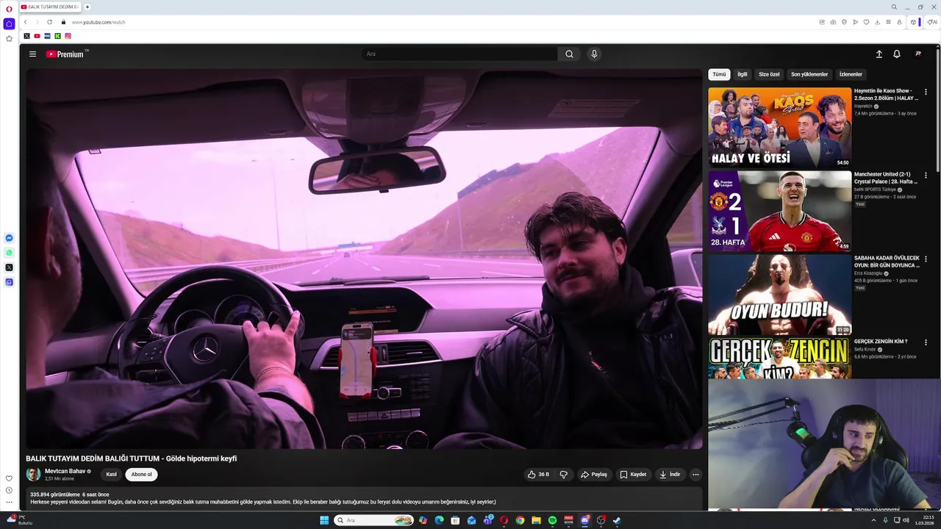Open options menu for Kaos Show video
941x529 pixels.
926,92
